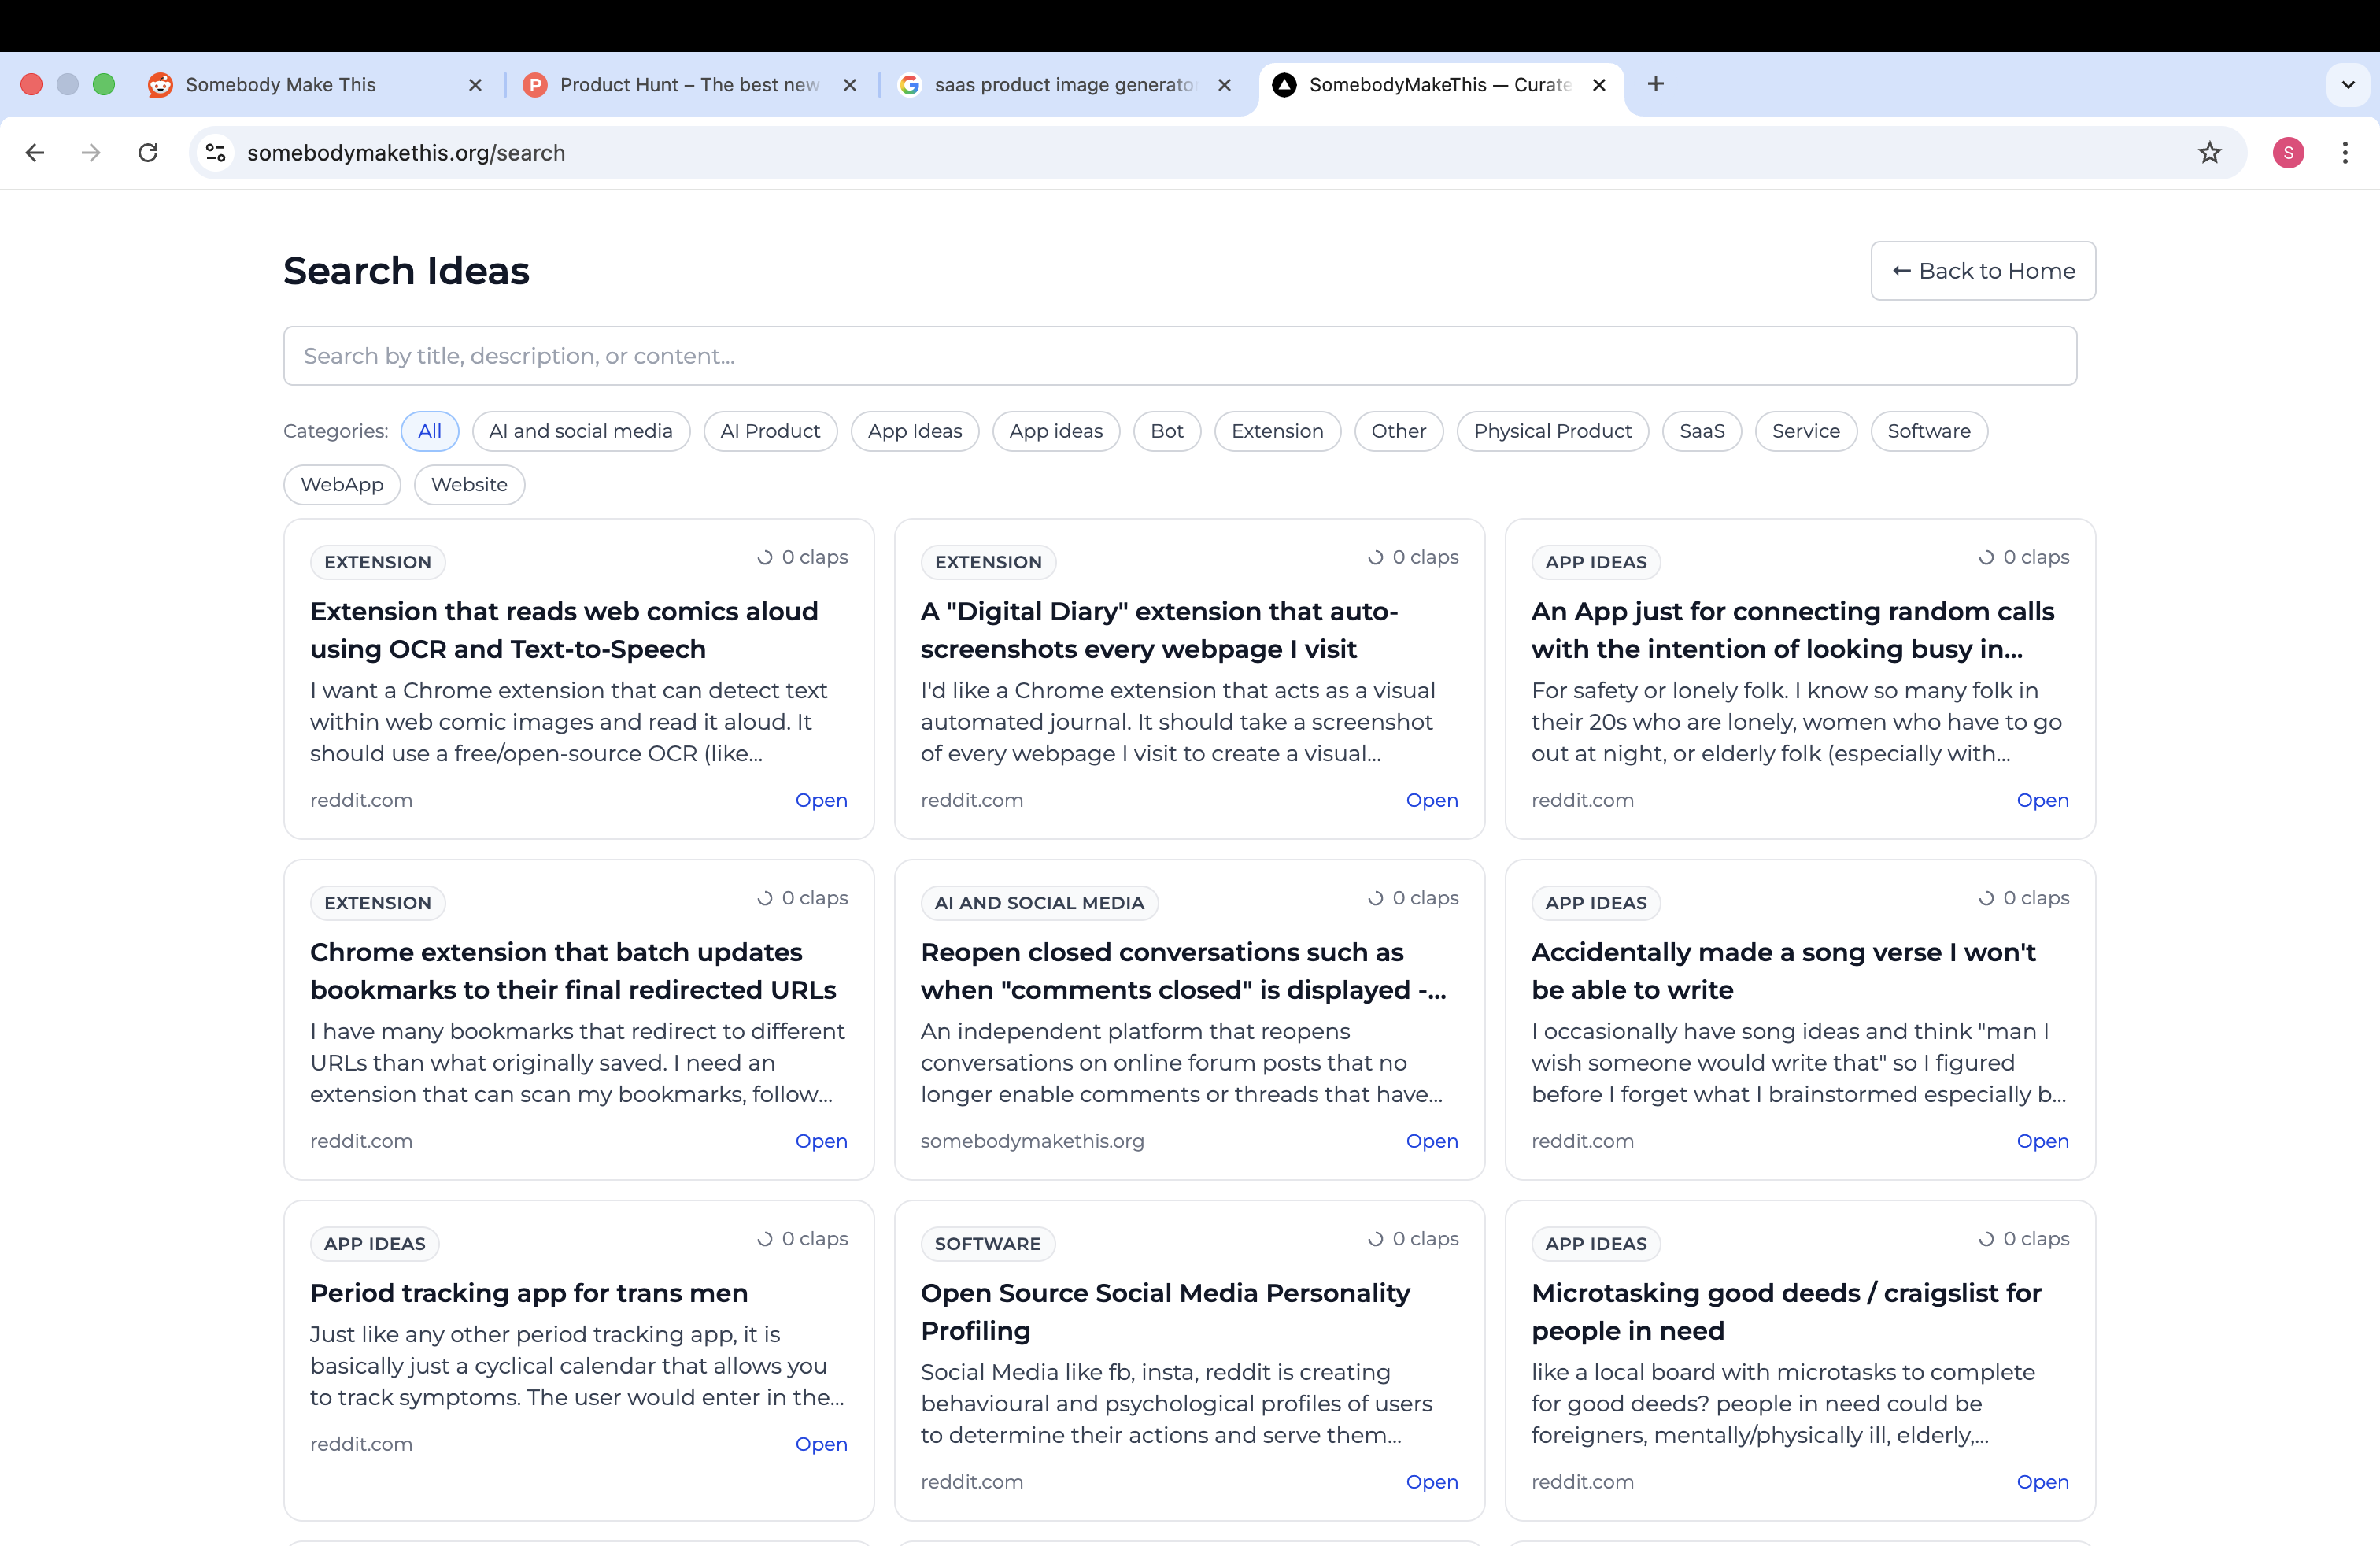
Task: Click the Back to Home button
Action: pyautogui.click(x=1982, y=271)
